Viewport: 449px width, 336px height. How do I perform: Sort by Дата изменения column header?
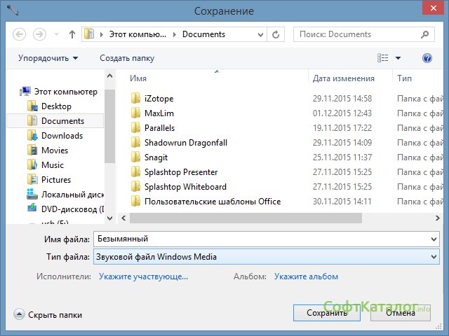coord(344,78)
